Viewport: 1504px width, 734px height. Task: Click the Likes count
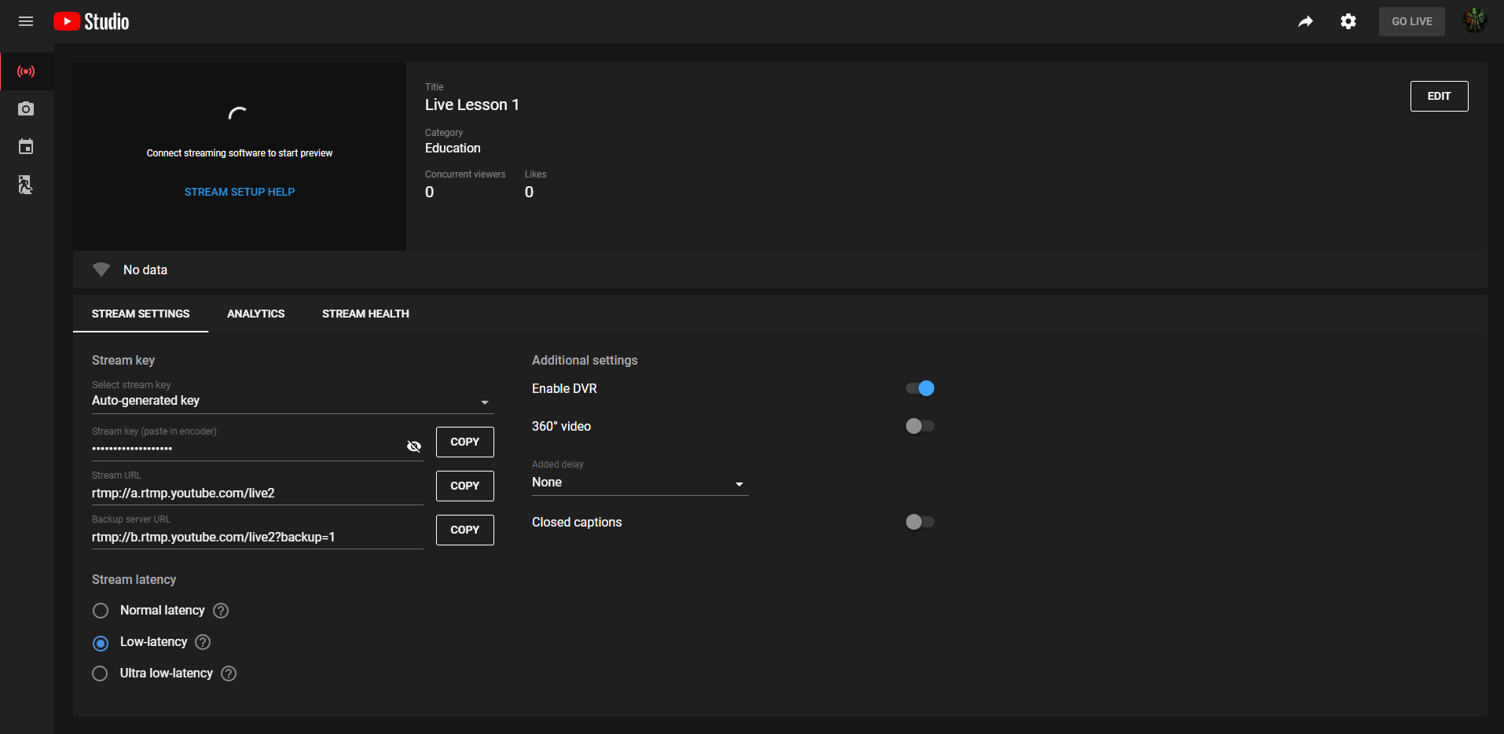pyautogui.click(x=529, y=192)
